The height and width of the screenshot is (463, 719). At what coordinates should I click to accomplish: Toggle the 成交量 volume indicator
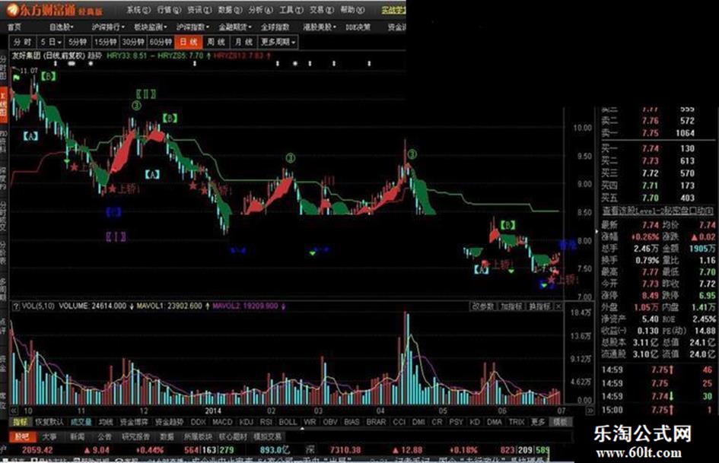[x=81, y=422]
